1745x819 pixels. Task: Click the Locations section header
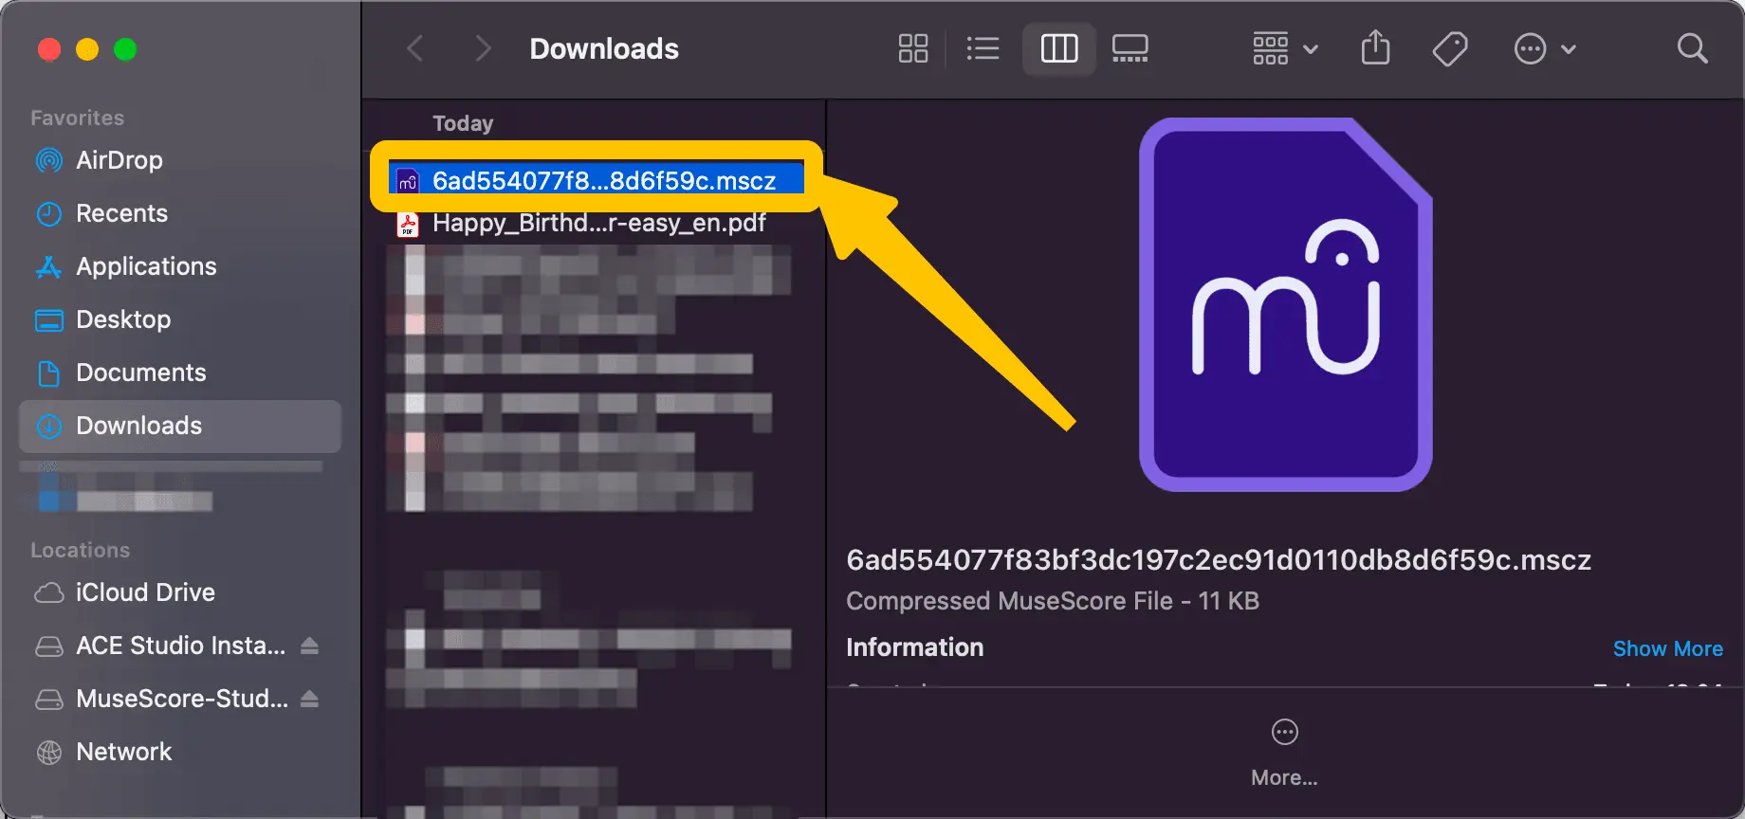(x=81, y=550)
